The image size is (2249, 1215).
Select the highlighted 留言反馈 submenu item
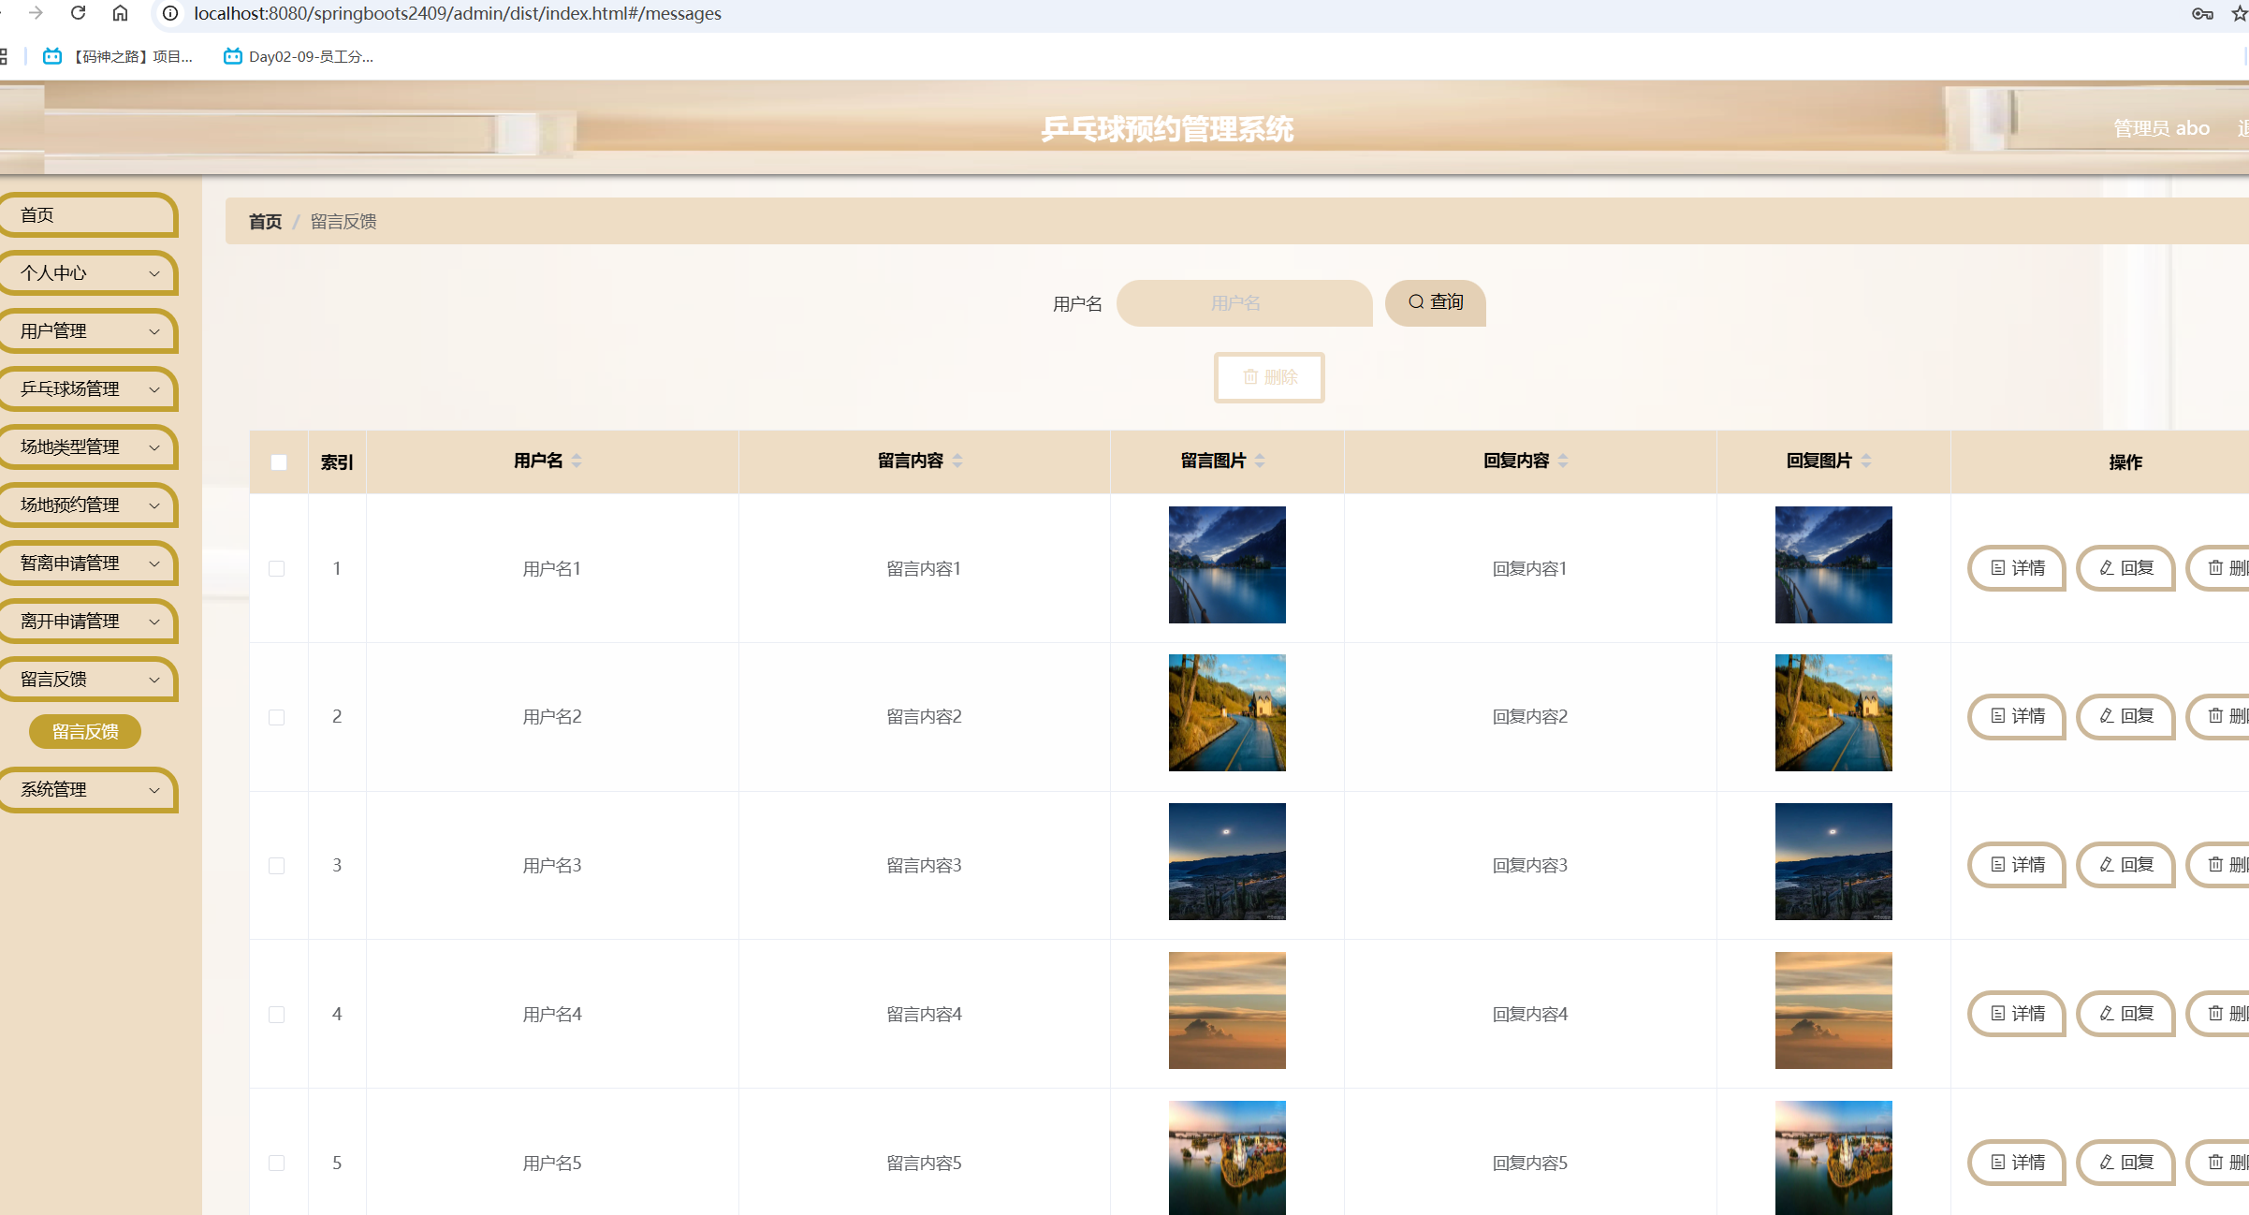[x=85, y=732]
